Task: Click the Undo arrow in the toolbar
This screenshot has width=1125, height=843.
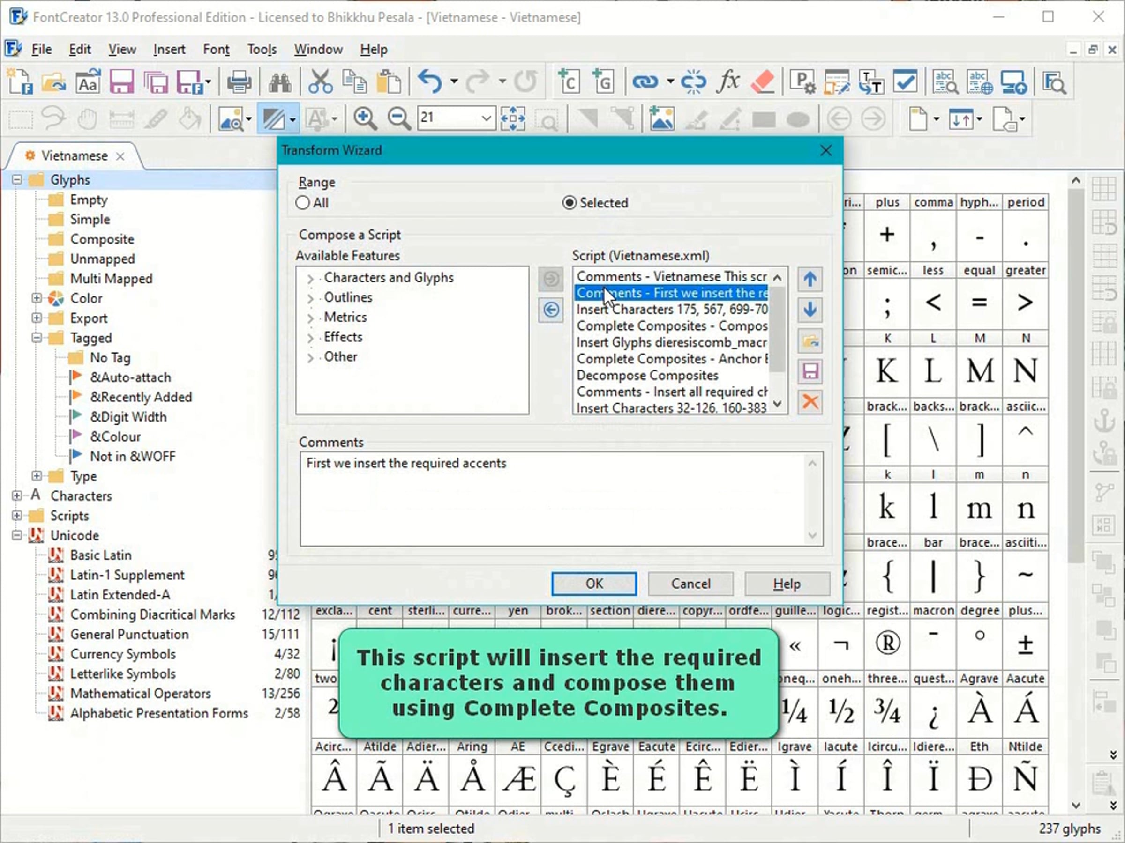Action: 430,81
